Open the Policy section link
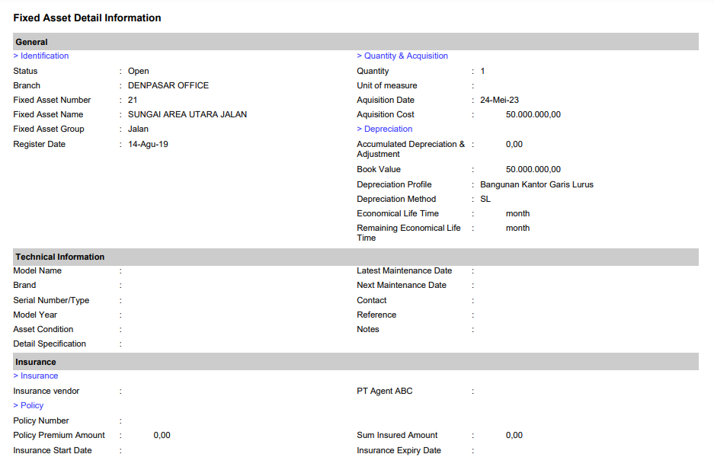 (28, 405)
